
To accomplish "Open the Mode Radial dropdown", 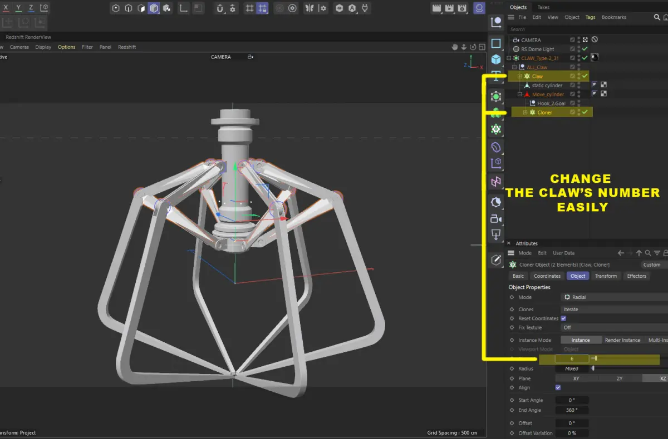I will (614, 297).
